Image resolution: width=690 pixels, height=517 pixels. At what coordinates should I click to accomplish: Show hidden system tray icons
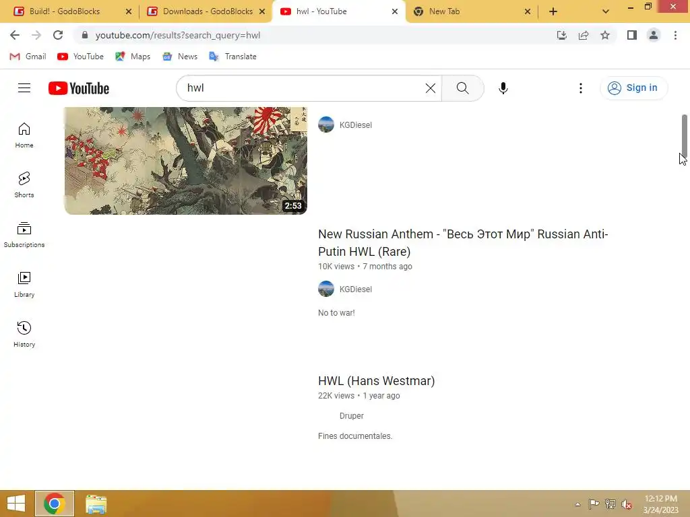(577, 504)
